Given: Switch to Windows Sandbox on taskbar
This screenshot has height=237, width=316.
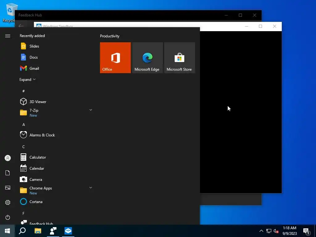Looking at the screenshot, I should pyautogui.click(x=68, y=231).
